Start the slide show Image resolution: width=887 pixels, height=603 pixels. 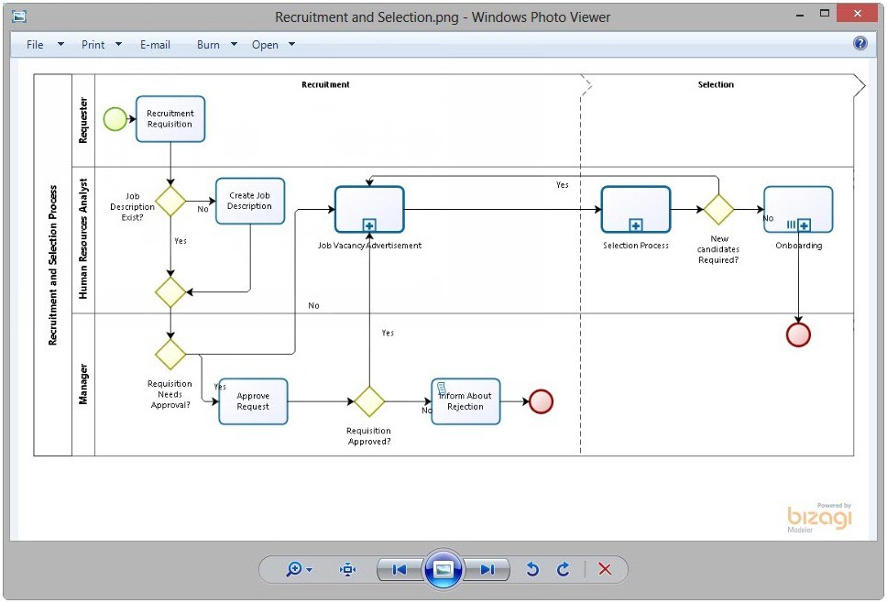pos(443,570)
